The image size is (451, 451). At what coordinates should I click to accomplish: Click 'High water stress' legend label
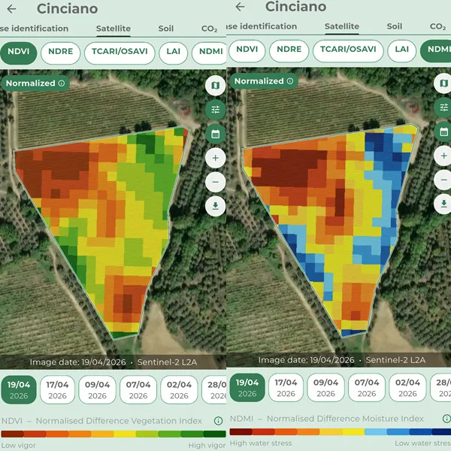[261, 443]
